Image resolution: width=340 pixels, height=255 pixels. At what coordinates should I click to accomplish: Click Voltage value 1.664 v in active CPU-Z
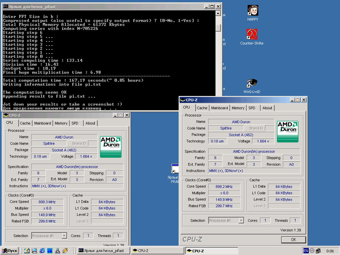click(x=263, y=141)
